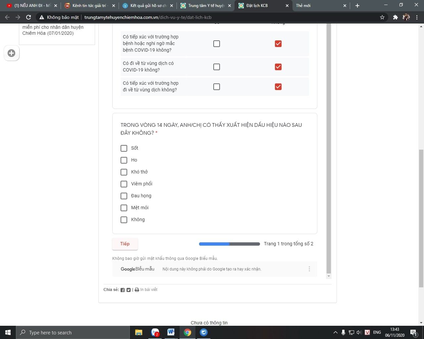Click the form page progress bar
Image resolution: width=424 pixels, height=339 pixels.
pos(229,244)
